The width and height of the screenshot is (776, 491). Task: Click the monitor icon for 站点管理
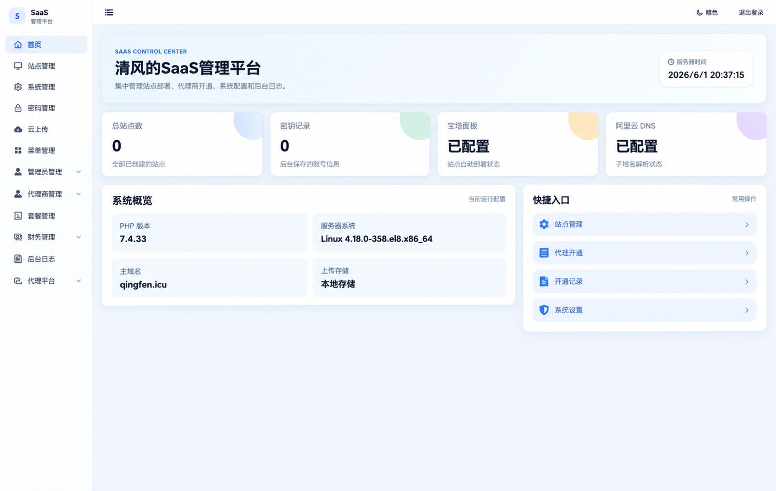click(x=18, y=66)
